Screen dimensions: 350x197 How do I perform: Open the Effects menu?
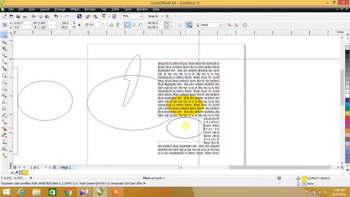point(75,9)
